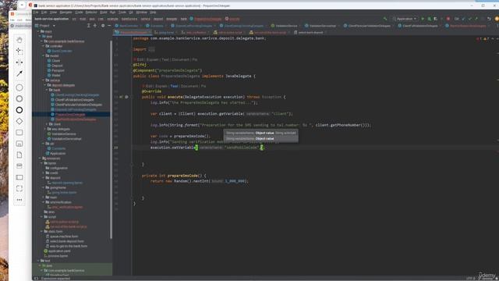Click override gutter icon beside execute method

pyautogui.click(x=122, y=97)
